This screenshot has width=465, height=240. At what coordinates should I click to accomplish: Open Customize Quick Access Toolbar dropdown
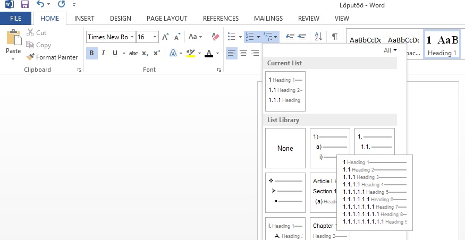click(x=74, y=5)
